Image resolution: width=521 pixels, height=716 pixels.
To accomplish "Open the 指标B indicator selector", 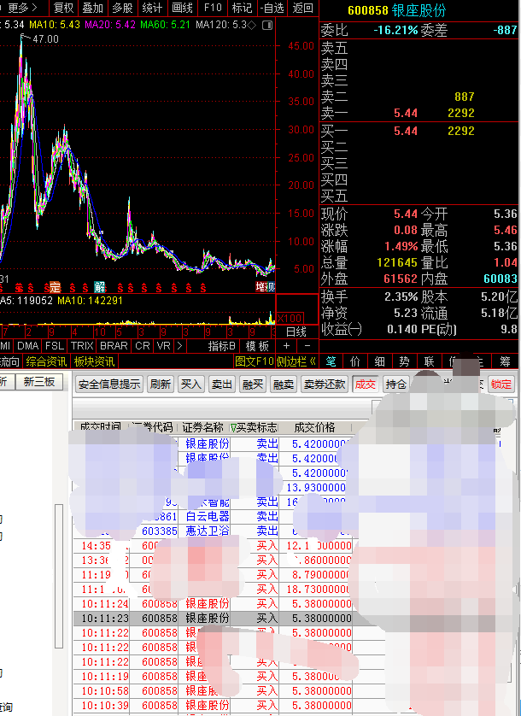I will 222,346.
